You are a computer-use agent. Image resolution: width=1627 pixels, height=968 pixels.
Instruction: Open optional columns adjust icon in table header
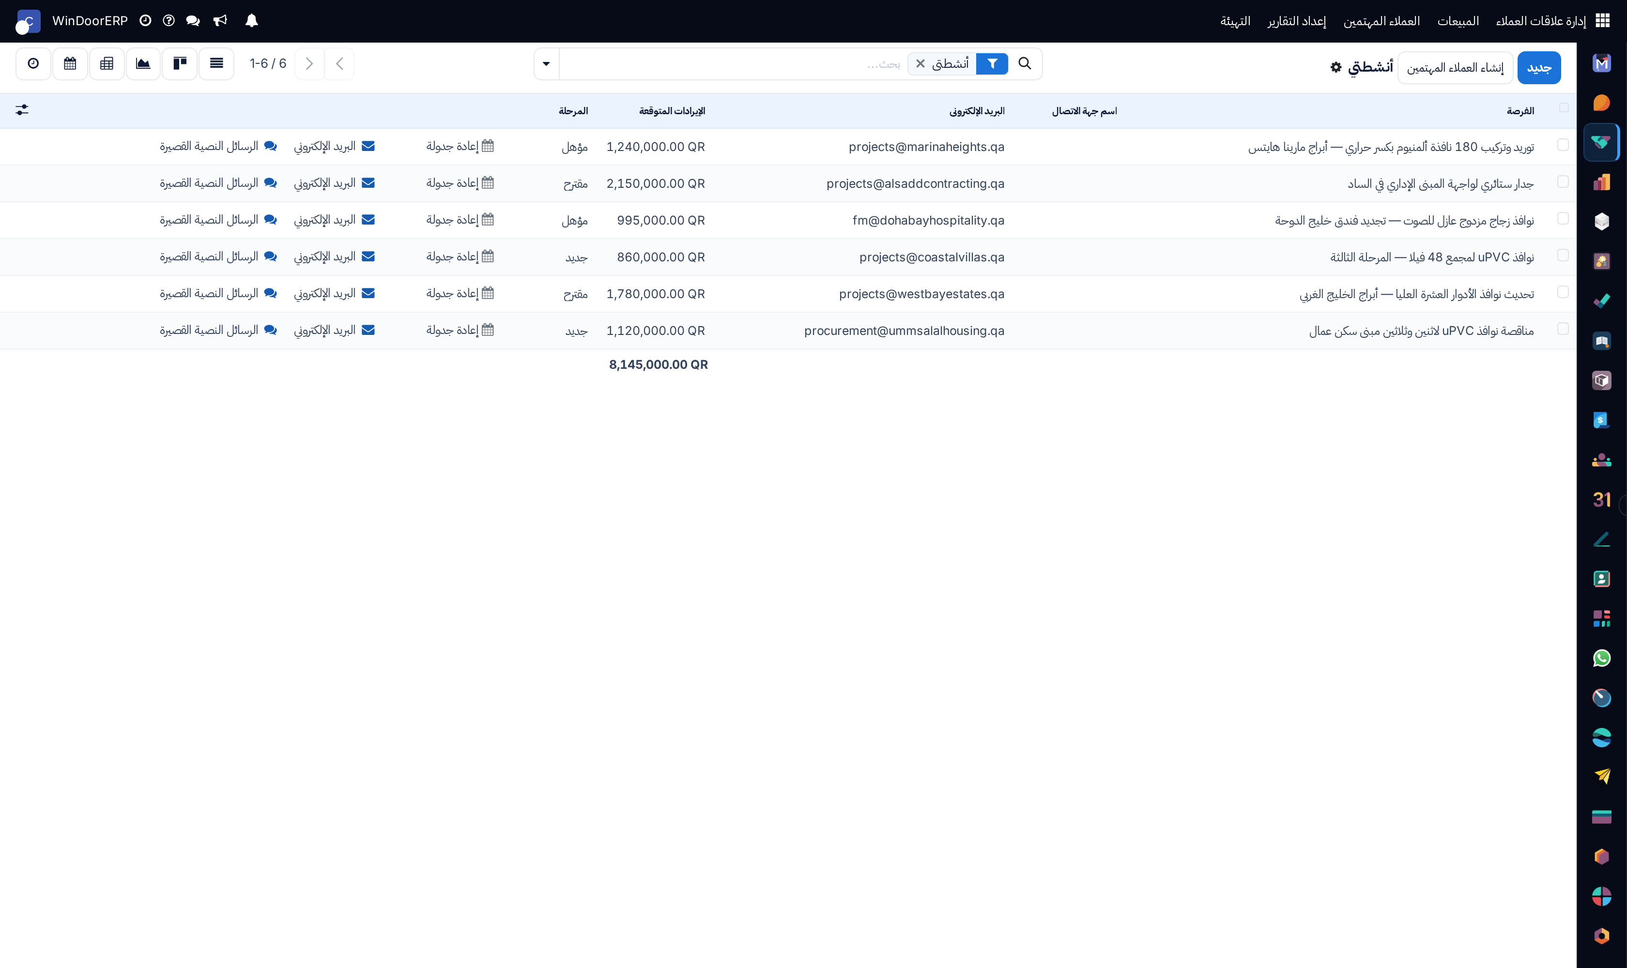pyautogui.click(x=22, y=110)
